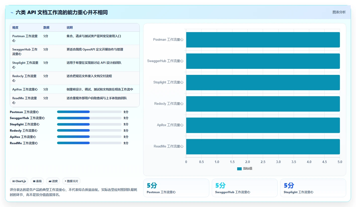Click the Apifox 工作流重心 progress bar
Image resolution: width=356 pixels, height=207 pixels.
(x=89, y=137)
